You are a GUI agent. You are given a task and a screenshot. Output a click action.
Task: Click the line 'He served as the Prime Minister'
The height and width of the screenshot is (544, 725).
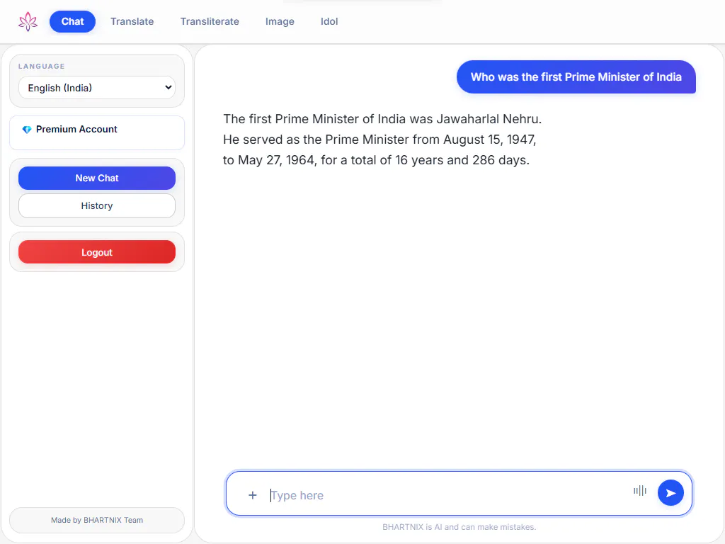coord(379,140)
